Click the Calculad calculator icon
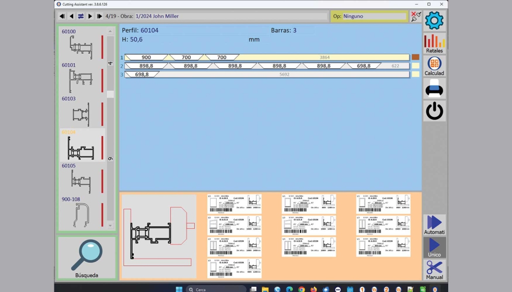Image resolution: width=512 pixels, height=292 pixels. point(434,66)
